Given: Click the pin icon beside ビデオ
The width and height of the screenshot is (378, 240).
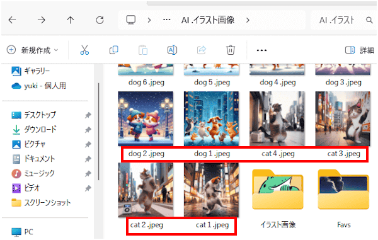Looking at the screenshot, I should click(88, 188).
